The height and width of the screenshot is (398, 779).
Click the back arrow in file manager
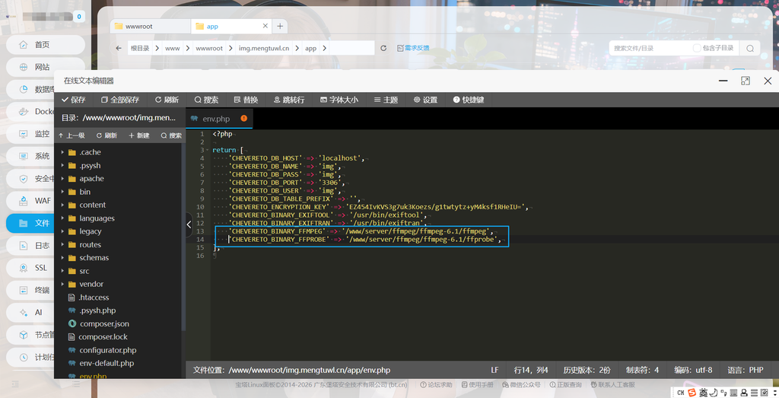coord(118,48)
